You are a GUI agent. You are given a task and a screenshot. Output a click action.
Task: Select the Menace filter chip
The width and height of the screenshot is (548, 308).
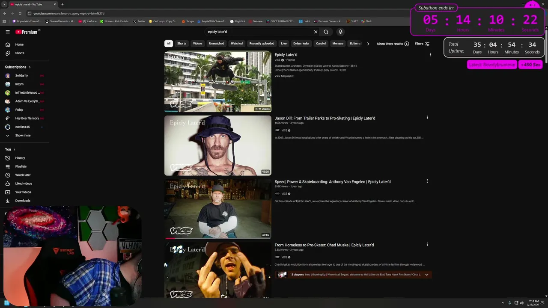pyautogui.click(x=338, y=44)
